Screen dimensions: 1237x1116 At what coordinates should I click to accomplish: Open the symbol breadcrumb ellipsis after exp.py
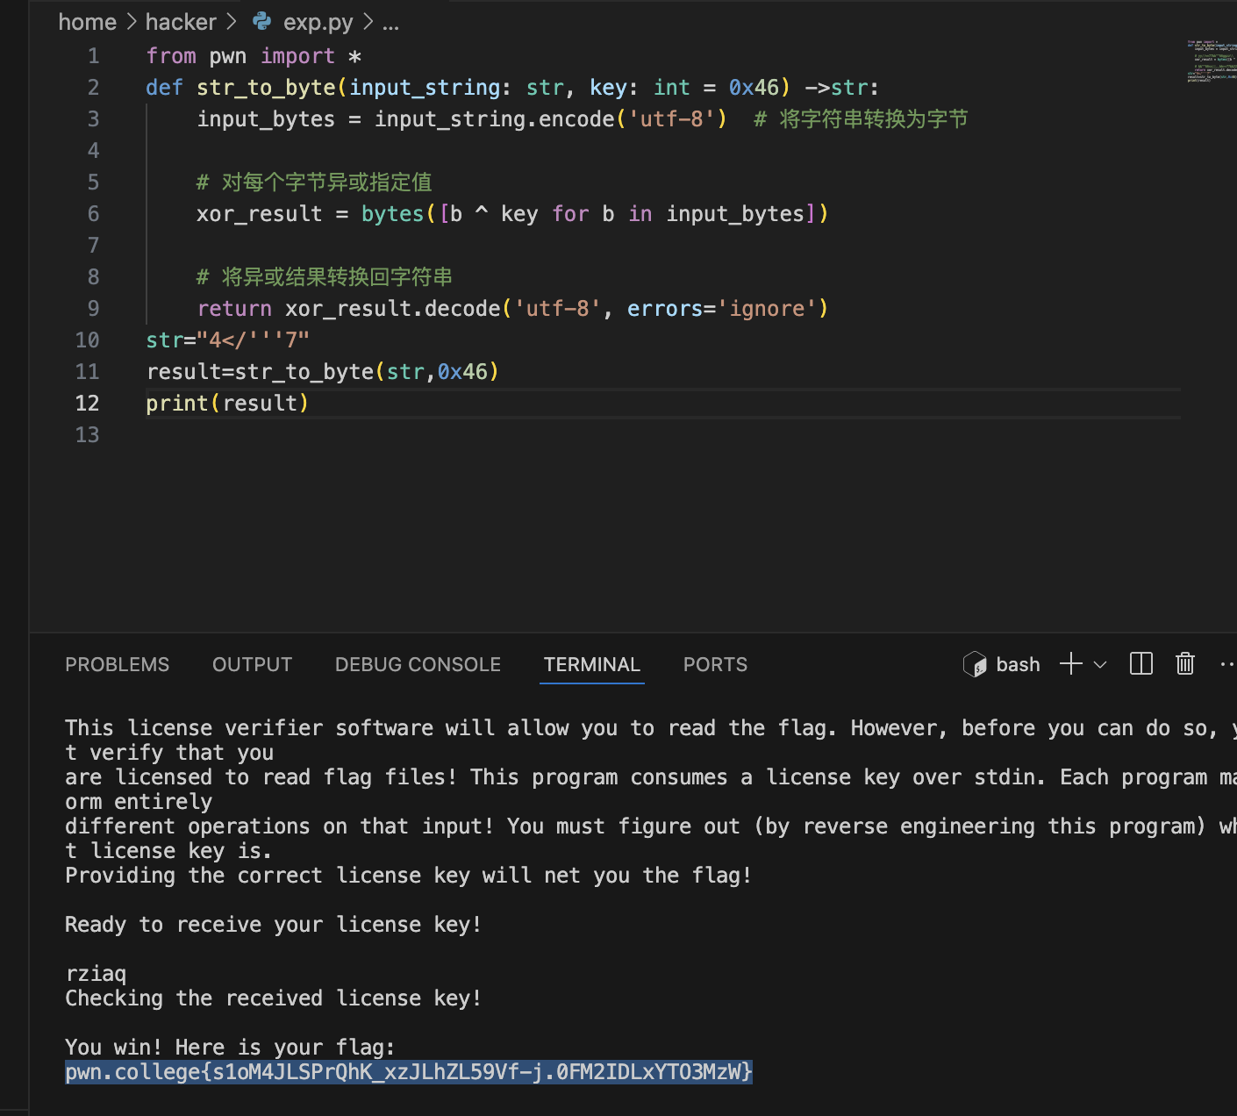pyautogui.click(x=391, y=24)
